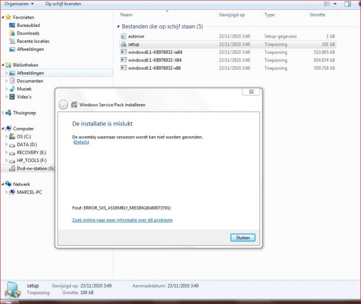Toggle the preview pane icon
The height and width of the screenshot is (304, 361).
pyautogui.click(x=348, y=4)
